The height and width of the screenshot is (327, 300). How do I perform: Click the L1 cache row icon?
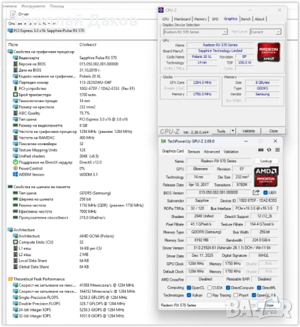15,248
